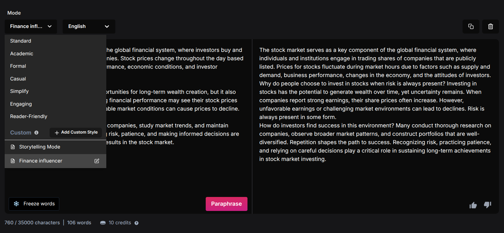Viewport: 504px width, 233px height.
Task: Click the Add Custom Style button
Action: click(x=76, y=132)
